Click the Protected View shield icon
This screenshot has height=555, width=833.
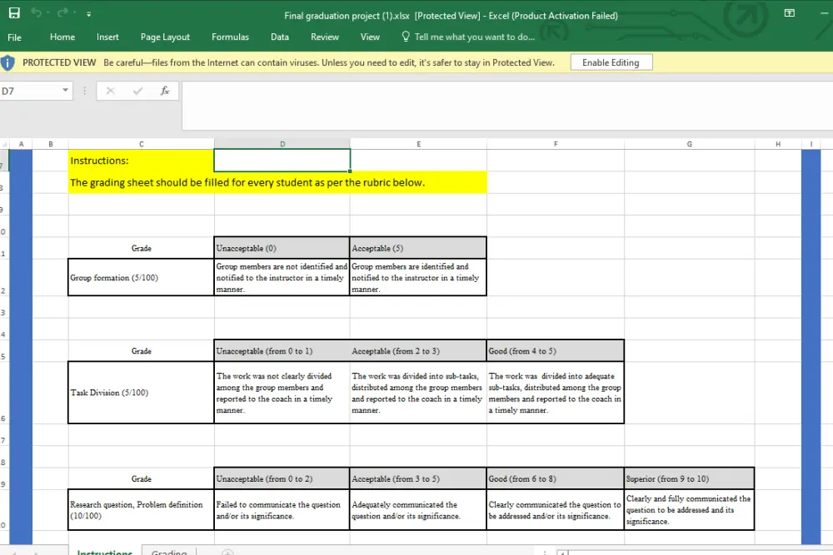8,63
